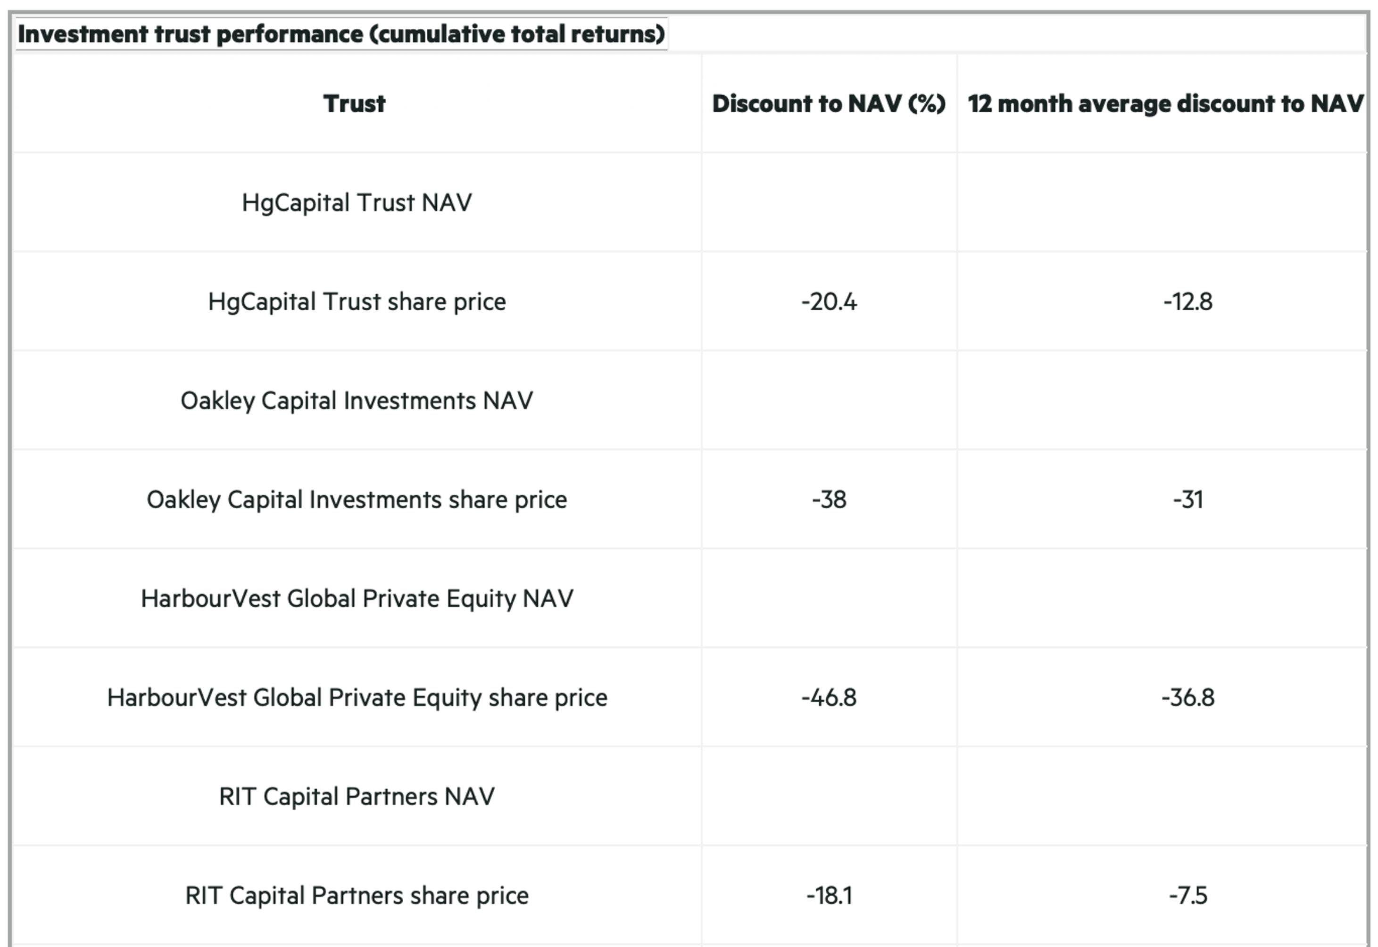The height and width of the screenshot is (947, 1378).
Task: Click 'HarbourVest Global Private Equity NAV' label
Action: tap(357, 598)
